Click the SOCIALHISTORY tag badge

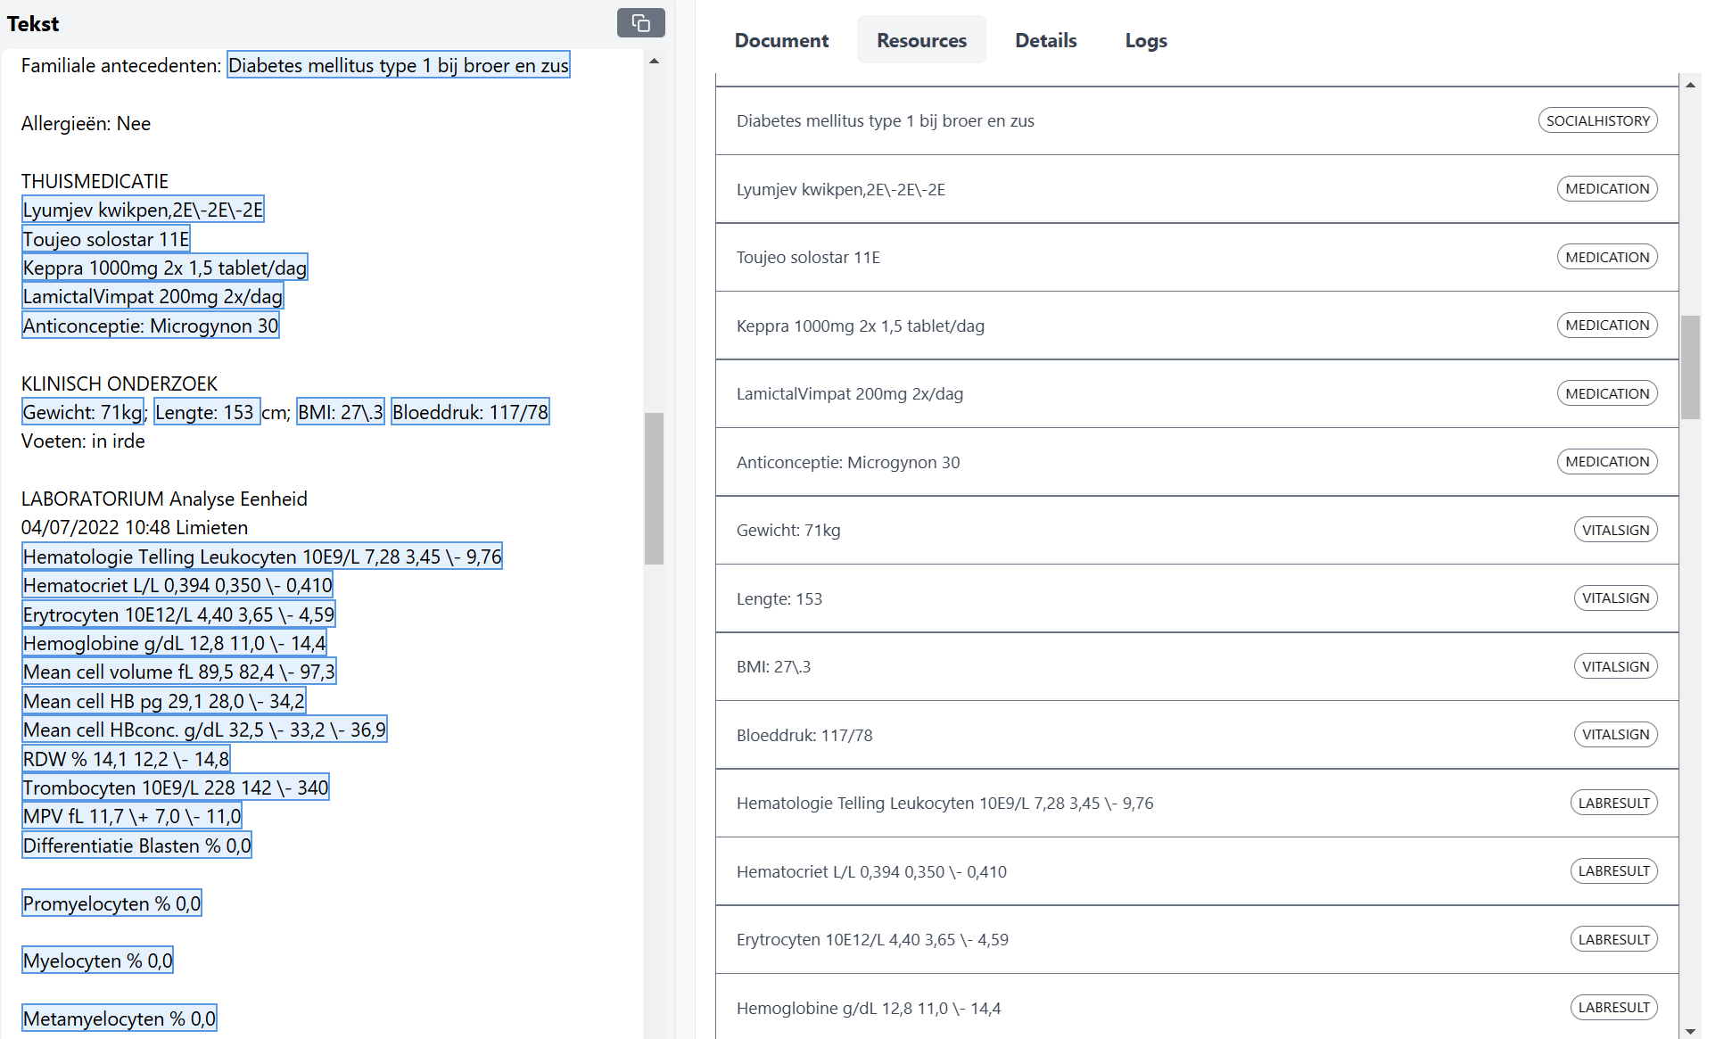click(x=1597, y=120)
